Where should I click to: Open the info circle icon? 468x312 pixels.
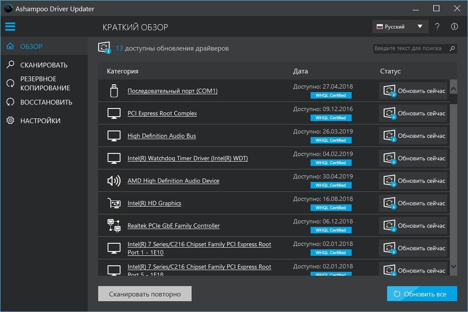coord(454,27)
